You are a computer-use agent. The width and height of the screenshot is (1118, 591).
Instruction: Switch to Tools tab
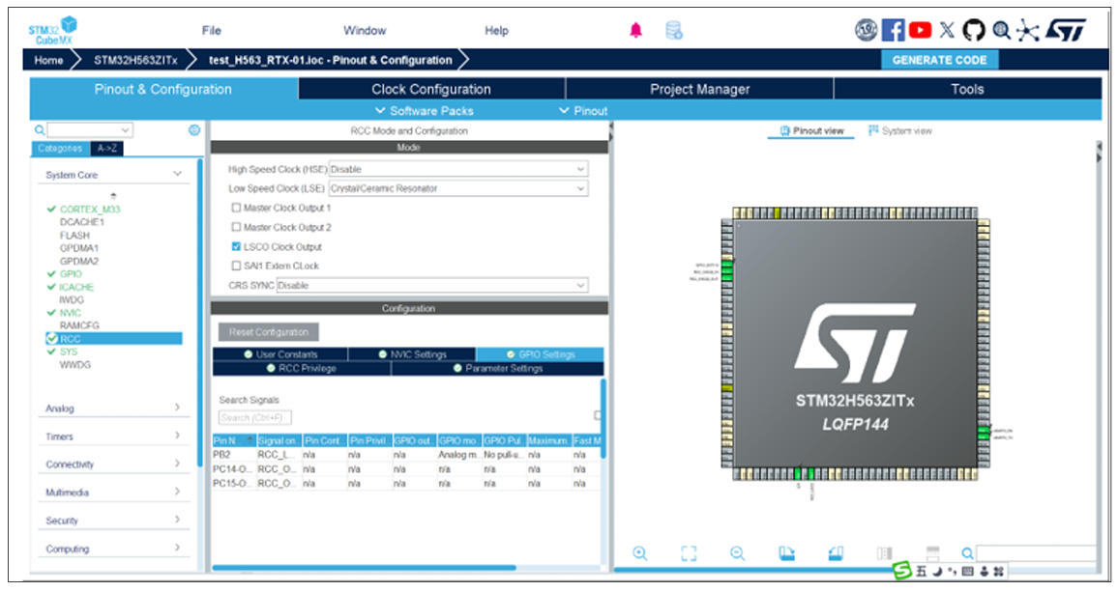(x=967, y=89)
